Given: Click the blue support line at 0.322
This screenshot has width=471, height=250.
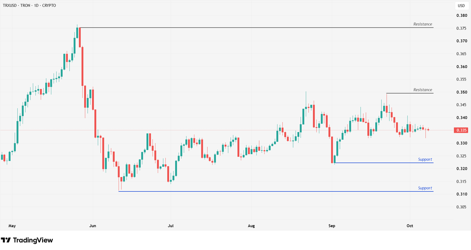Looking at the screenshot, I should tap(384, 163).
